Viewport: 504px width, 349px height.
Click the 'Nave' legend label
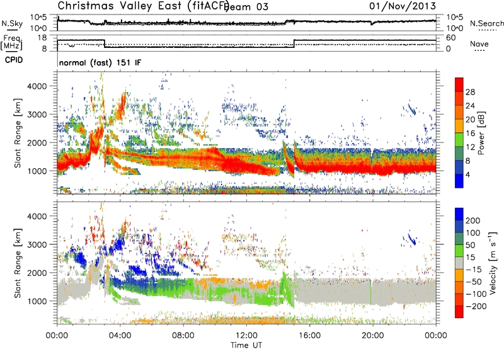[479, 43]
